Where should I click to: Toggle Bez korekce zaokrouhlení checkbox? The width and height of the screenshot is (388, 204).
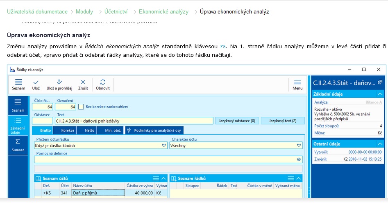click(81, 107)
